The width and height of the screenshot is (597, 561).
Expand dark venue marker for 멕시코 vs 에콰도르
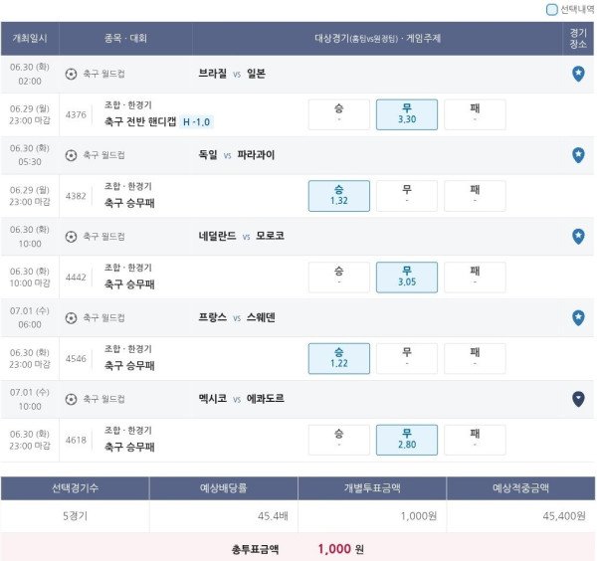(x=578, y=399)
